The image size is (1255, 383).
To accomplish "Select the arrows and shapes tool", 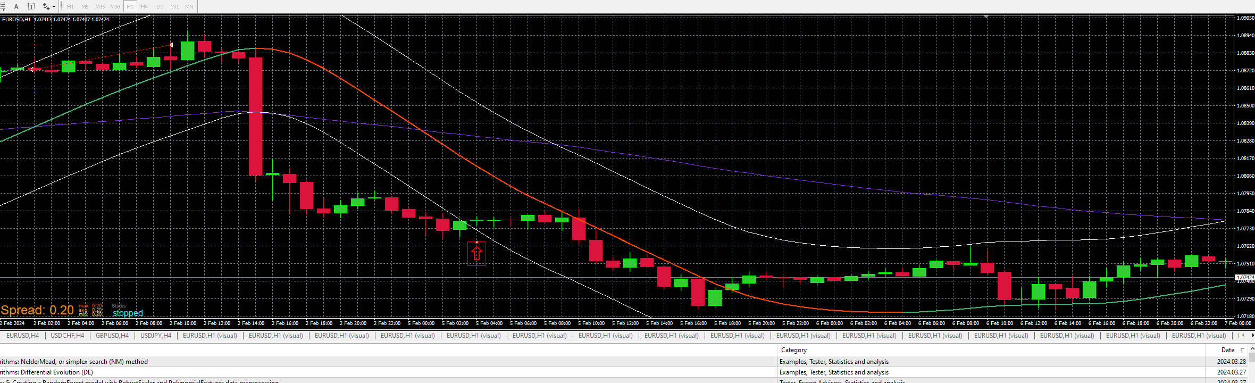I will (x=46, y=6).
